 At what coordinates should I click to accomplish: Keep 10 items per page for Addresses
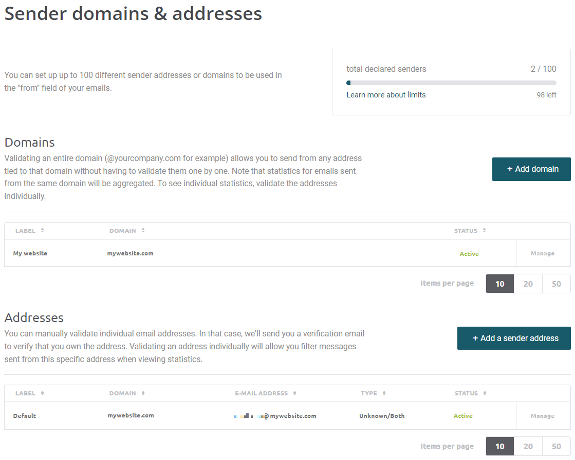tap(499, 446)
